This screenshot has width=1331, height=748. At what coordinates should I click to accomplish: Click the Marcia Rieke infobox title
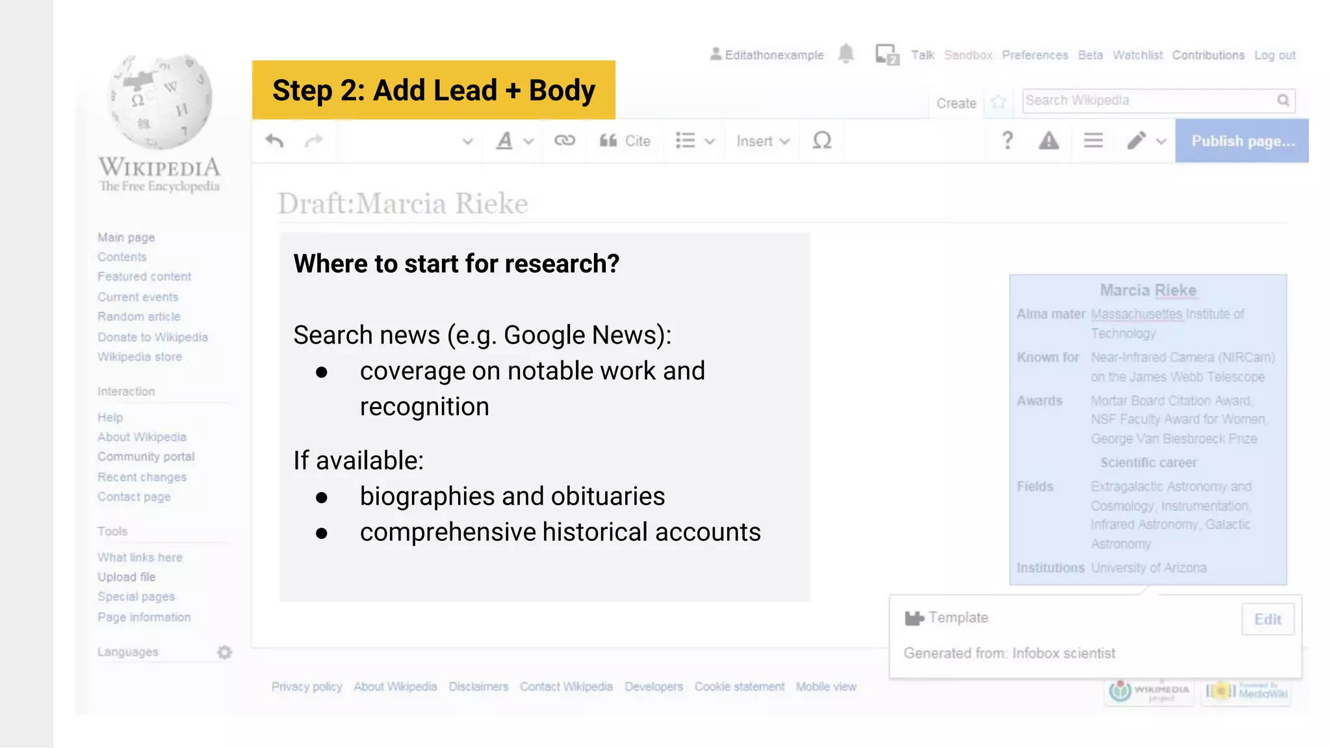[x=1148, y=290]
